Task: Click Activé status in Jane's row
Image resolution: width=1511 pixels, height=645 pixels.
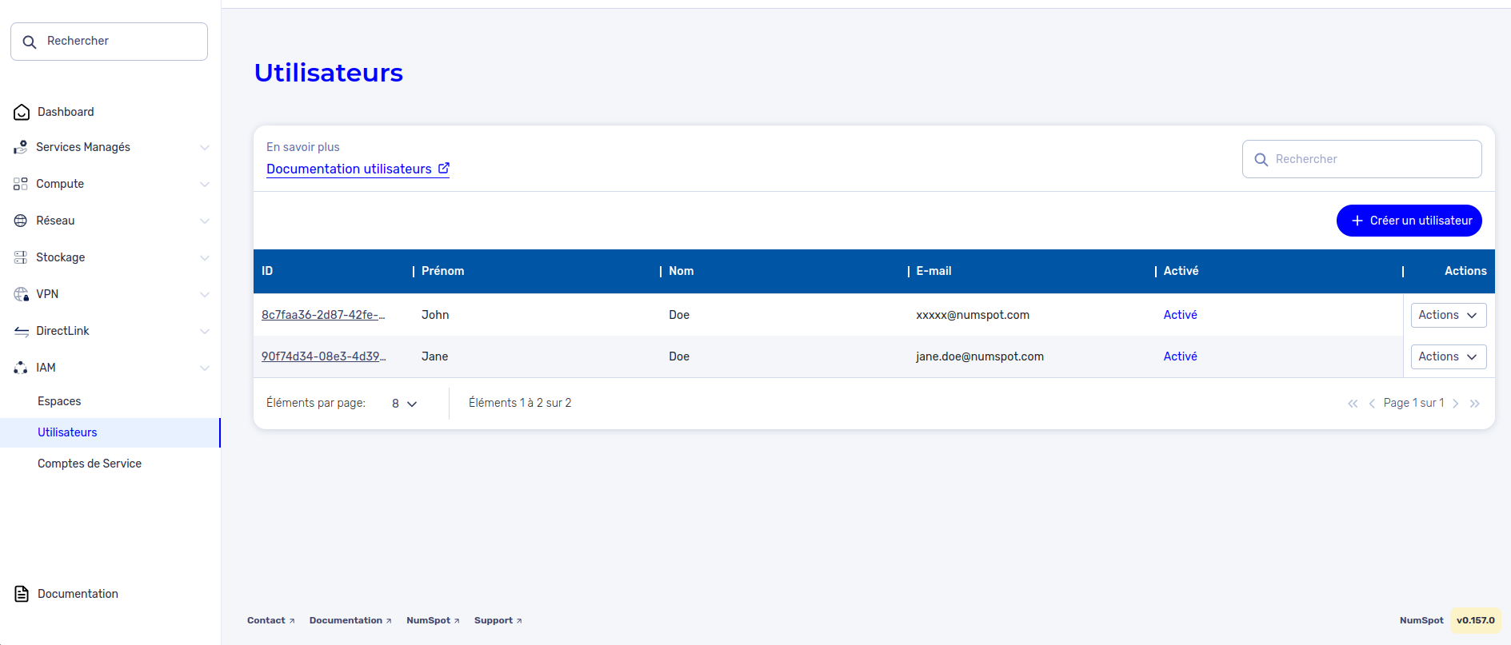Action: tap(1181, 356)
